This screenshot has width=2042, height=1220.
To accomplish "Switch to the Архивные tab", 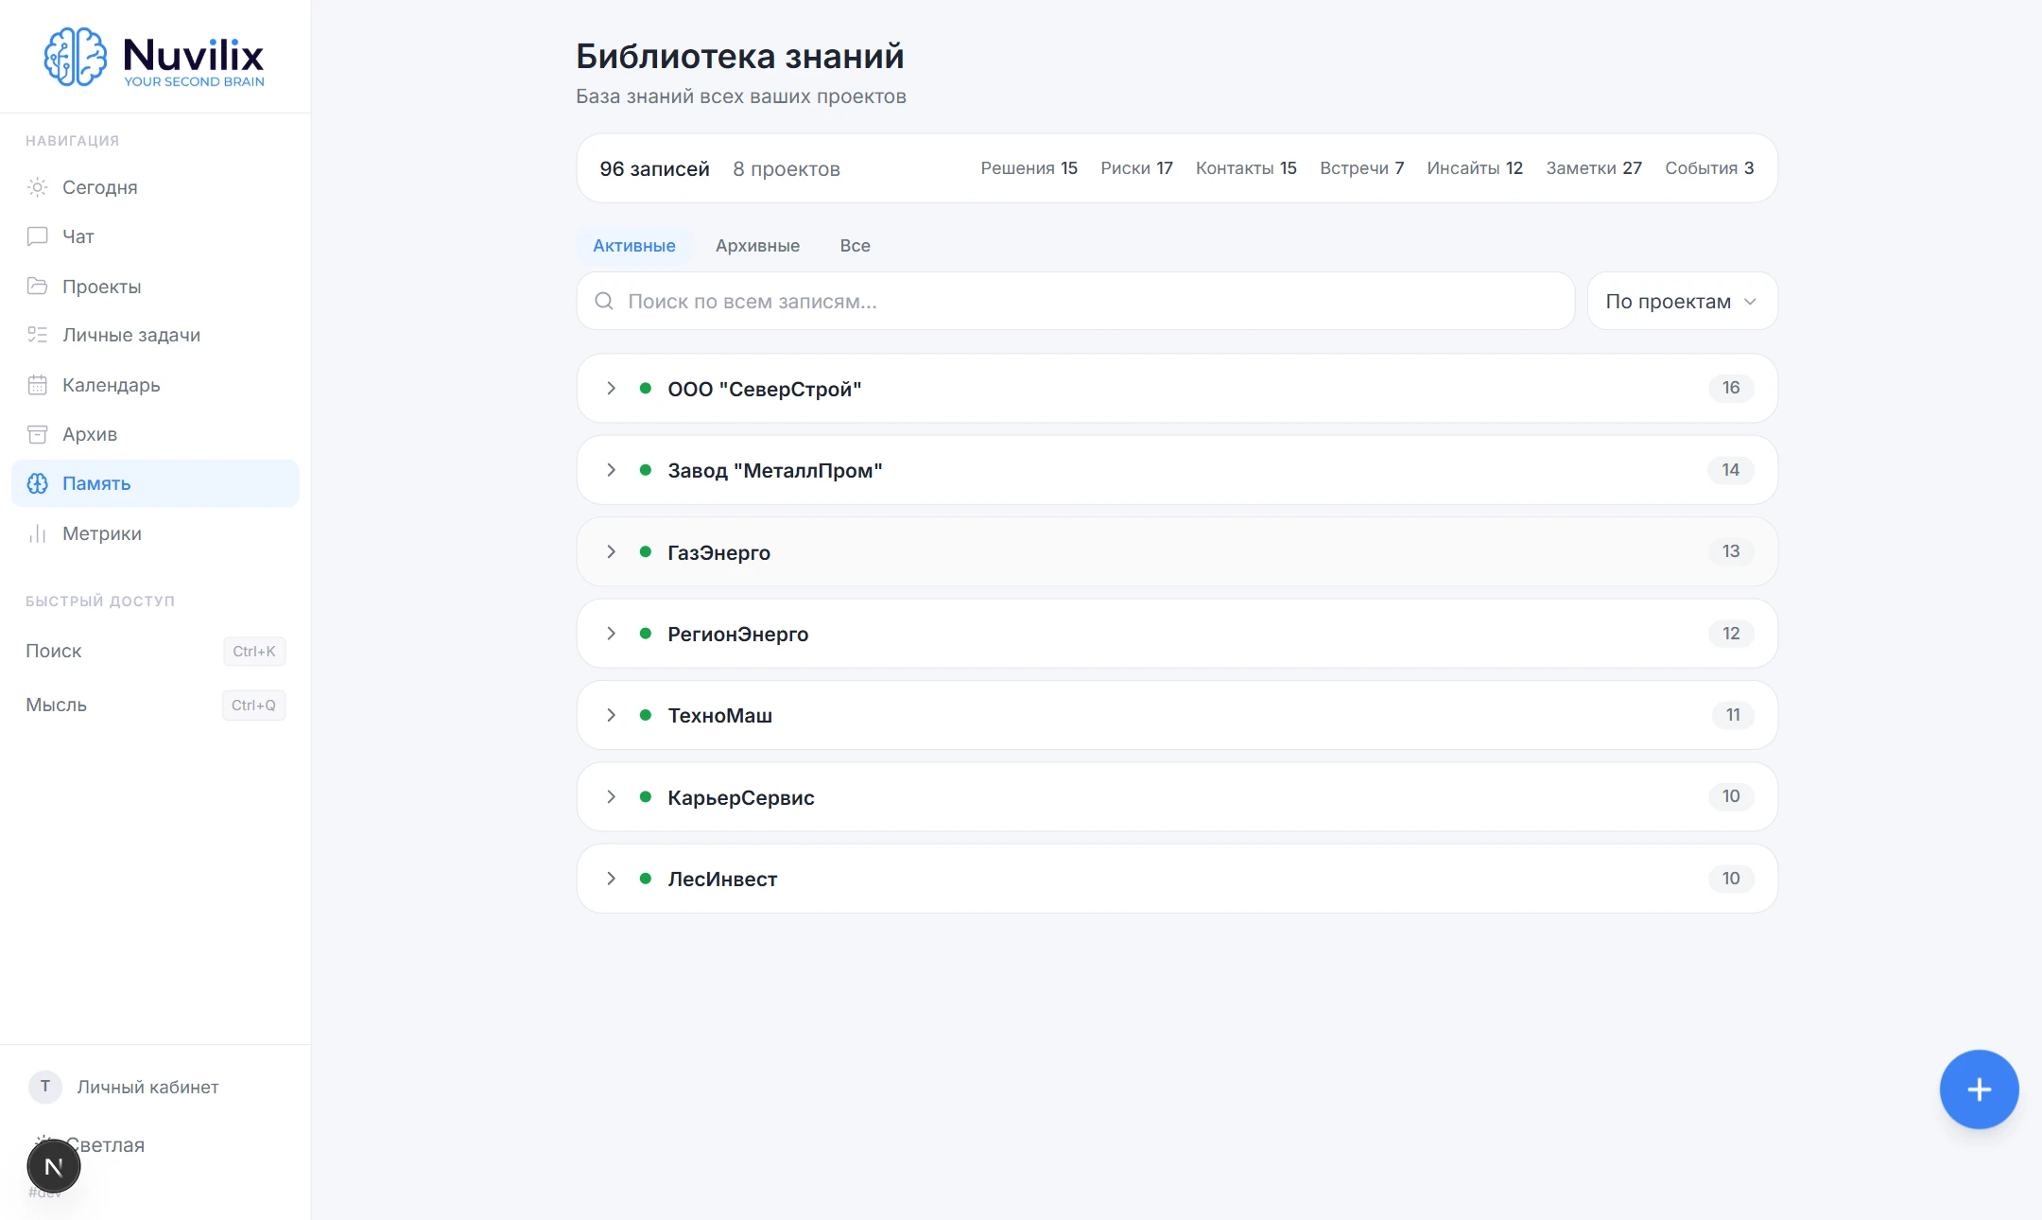I will point(757,245).
